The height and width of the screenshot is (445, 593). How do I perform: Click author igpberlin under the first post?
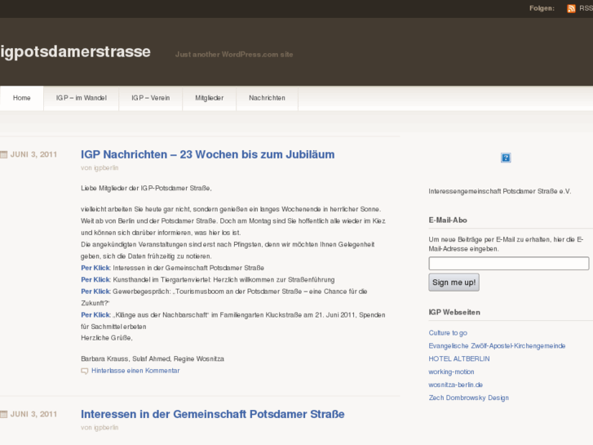pos(106,167)
